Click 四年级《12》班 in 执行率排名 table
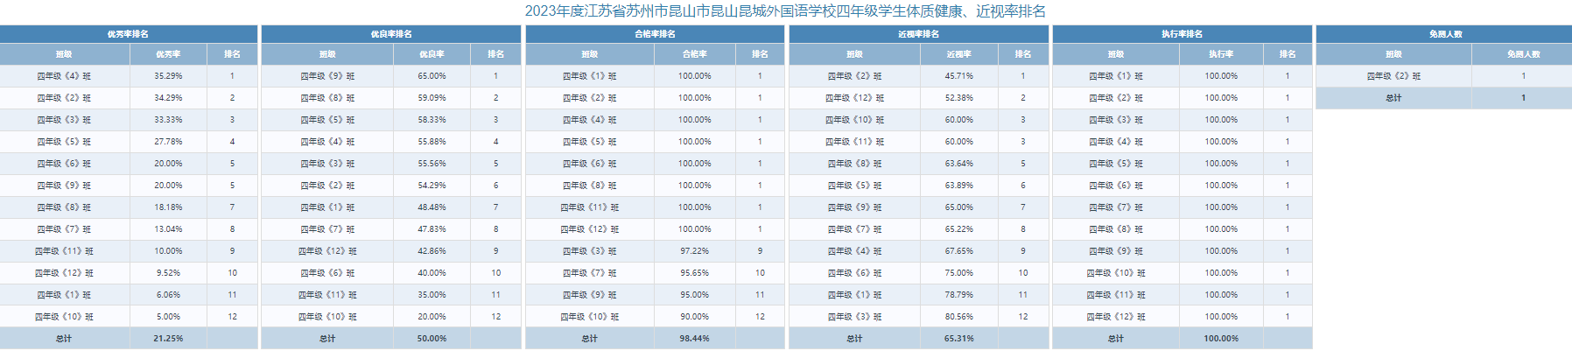 [x=1116, y=317]
